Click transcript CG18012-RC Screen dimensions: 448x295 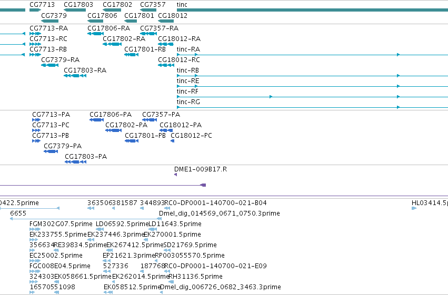tap(179, 60)
